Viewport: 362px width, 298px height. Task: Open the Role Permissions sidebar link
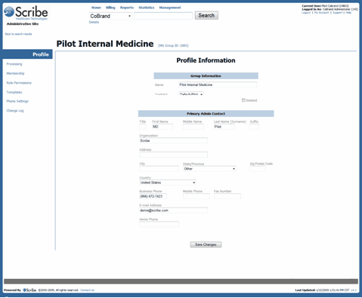click(19, 83)
